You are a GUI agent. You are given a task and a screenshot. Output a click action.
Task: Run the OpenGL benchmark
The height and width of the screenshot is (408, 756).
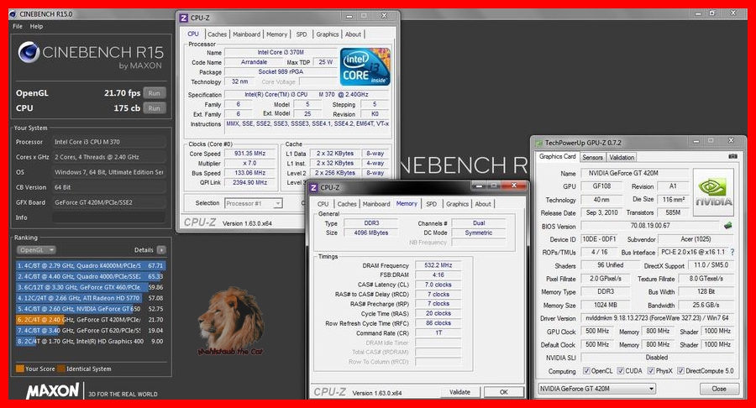[x=155, y=93]
